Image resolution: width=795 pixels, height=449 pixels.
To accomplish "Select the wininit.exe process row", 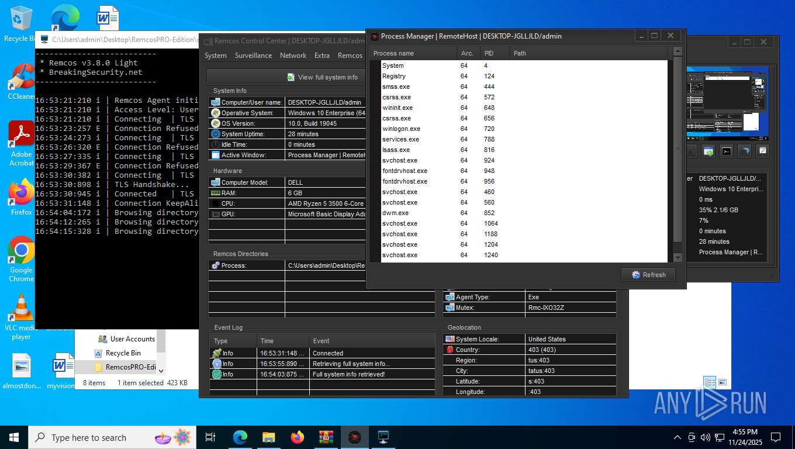I will click(x=524, y=108).
